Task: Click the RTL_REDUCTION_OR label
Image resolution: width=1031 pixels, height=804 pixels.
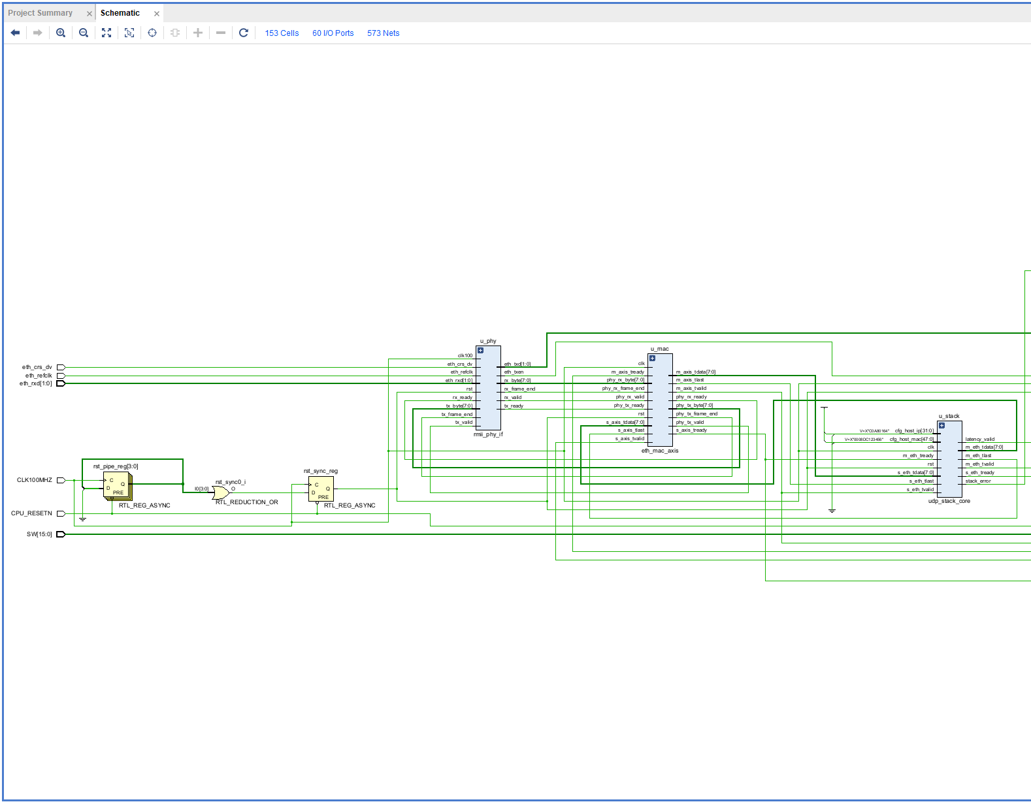Action: point(247,502)
